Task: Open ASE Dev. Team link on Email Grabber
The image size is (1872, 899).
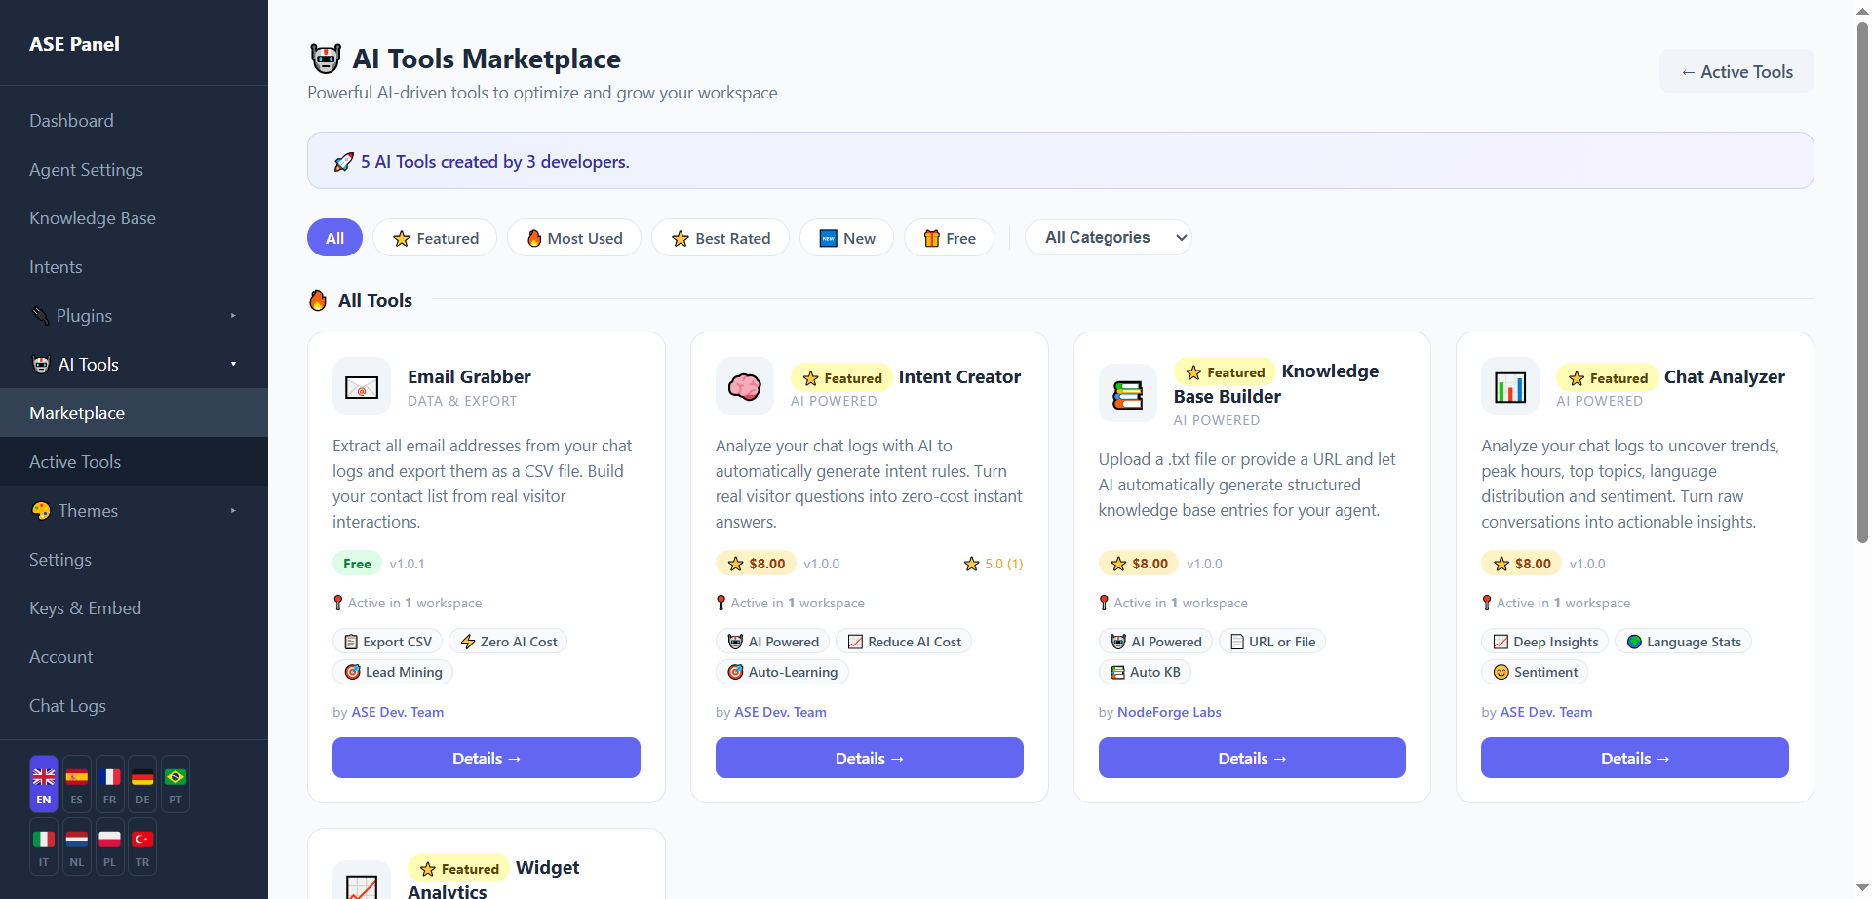Action: tap(398, 712)
